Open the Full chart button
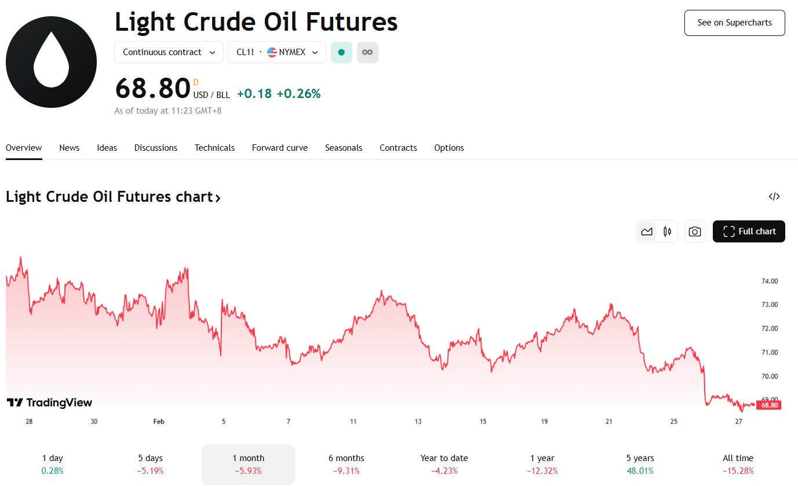 point(749,231)
